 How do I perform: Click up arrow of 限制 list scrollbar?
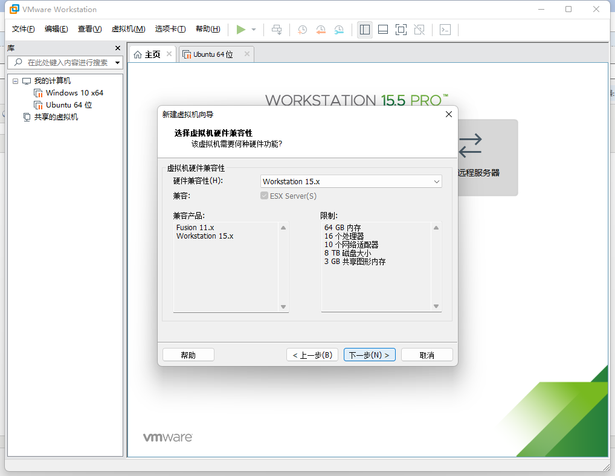point(436,228)
